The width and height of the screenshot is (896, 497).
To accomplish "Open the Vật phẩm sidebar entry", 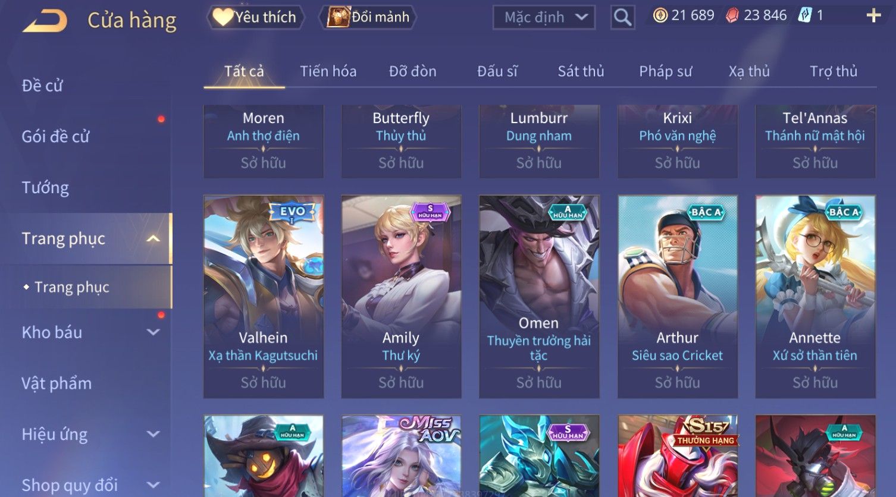I will [x=57, y=383].
